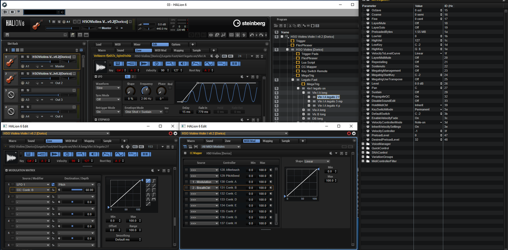
Task: Toggle the REL button in main zone editor header
Action: pyautogui.click(x=224, y=56)
